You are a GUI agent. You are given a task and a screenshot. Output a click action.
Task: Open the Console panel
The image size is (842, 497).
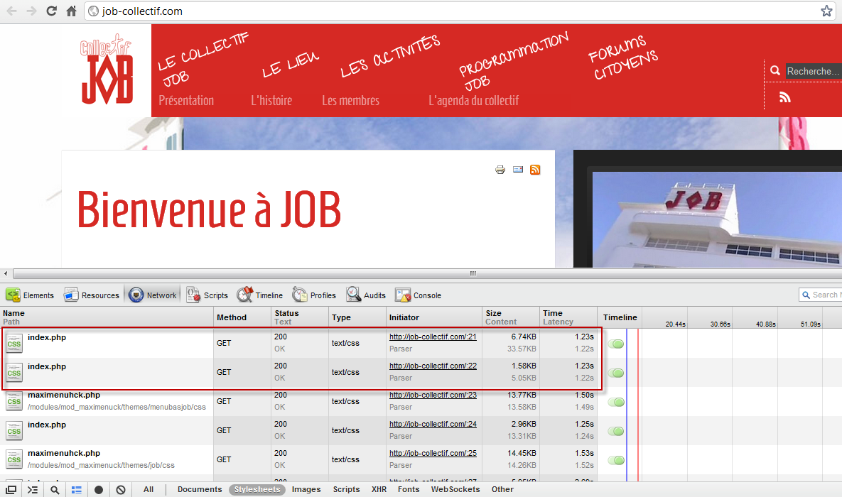[x=419, y=295]
